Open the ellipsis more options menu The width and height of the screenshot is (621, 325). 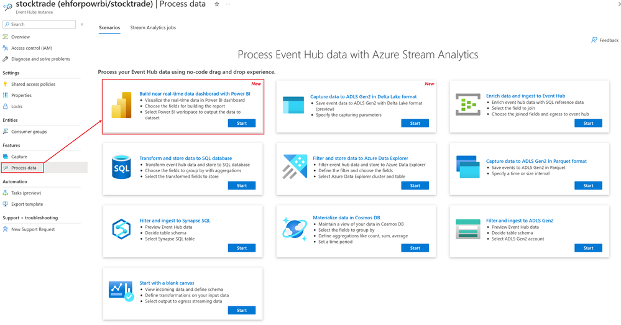(x=228, y=4)
